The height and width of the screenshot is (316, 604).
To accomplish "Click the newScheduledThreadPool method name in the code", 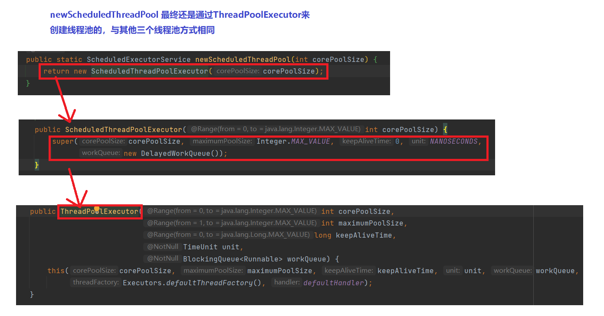I will click(243, 59).
